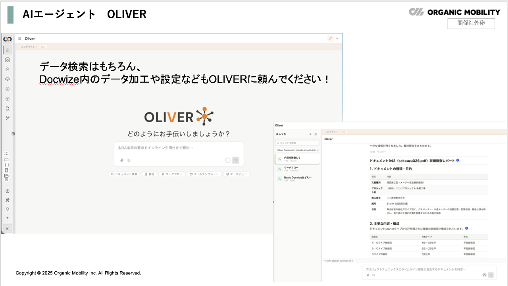508x286 pixels.
Task: Open the Basic Docwizeはどん… thread
Action: click(297, 179)
